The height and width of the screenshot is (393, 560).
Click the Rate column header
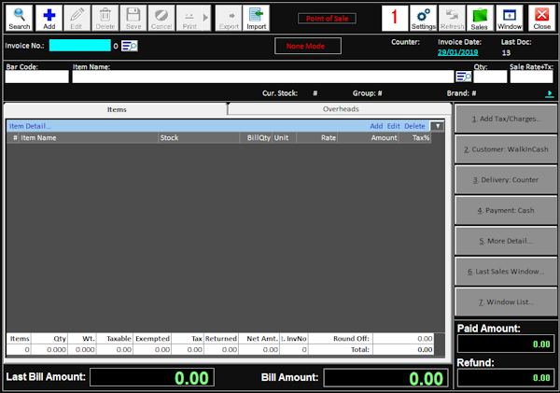(x=316, y=138)
